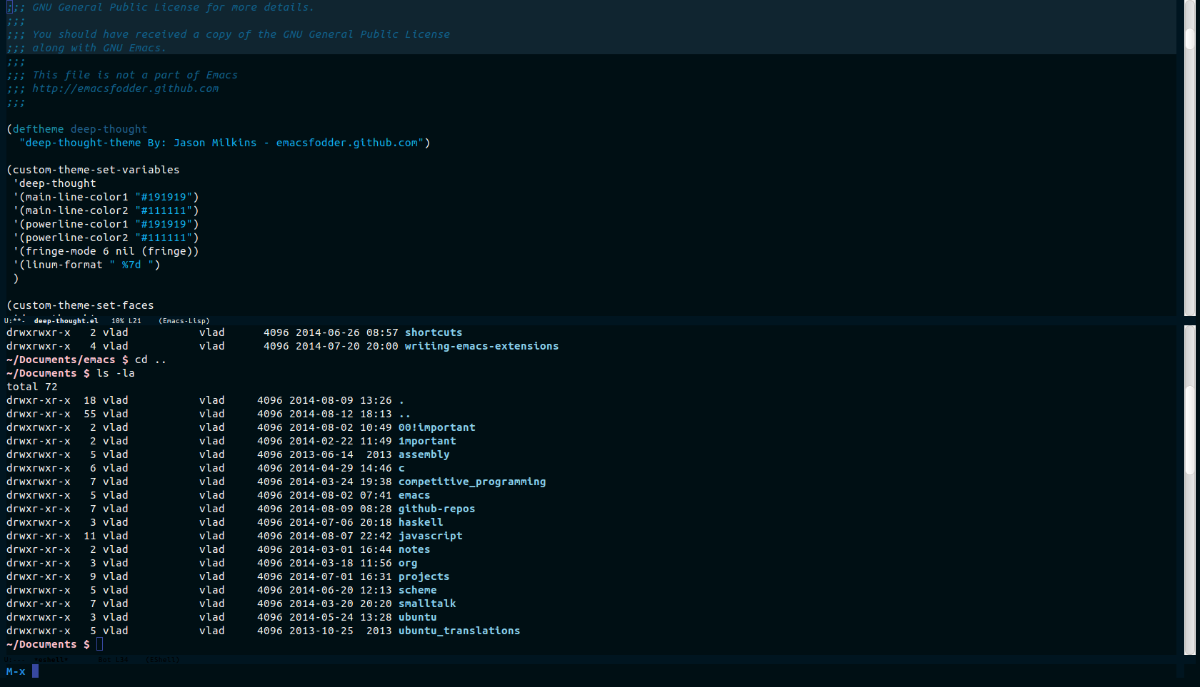Click the Emacs-Lisp major mode indicator
Image resolution: width=1200 pixels, height=687 pixels.
pyautogui.click(x=184, y=321)
